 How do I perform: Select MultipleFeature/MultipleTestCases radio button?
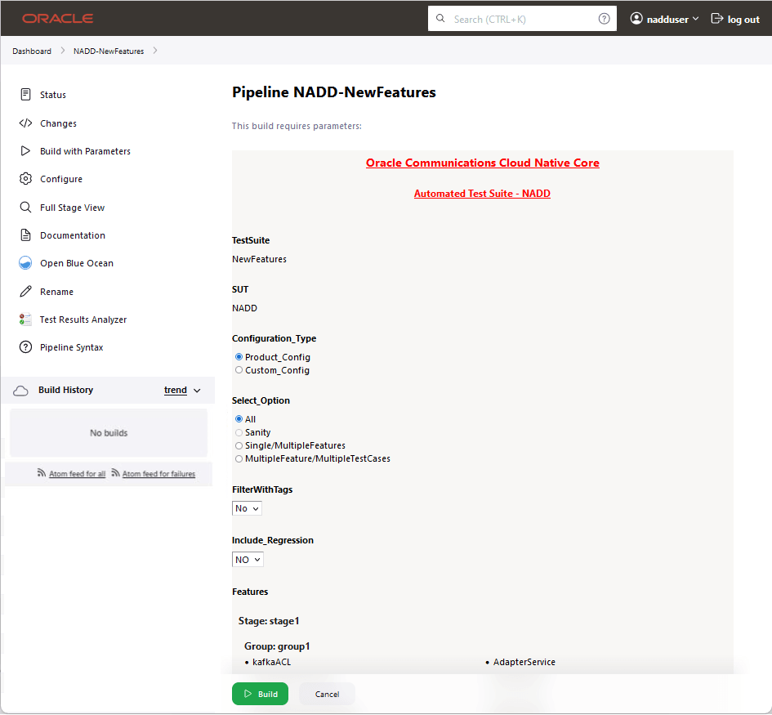[239, 459]
